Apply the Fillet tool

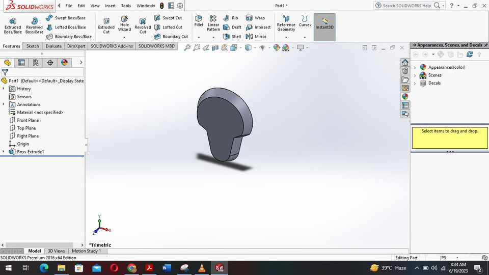pyautogui.click(x=199, y=21)
